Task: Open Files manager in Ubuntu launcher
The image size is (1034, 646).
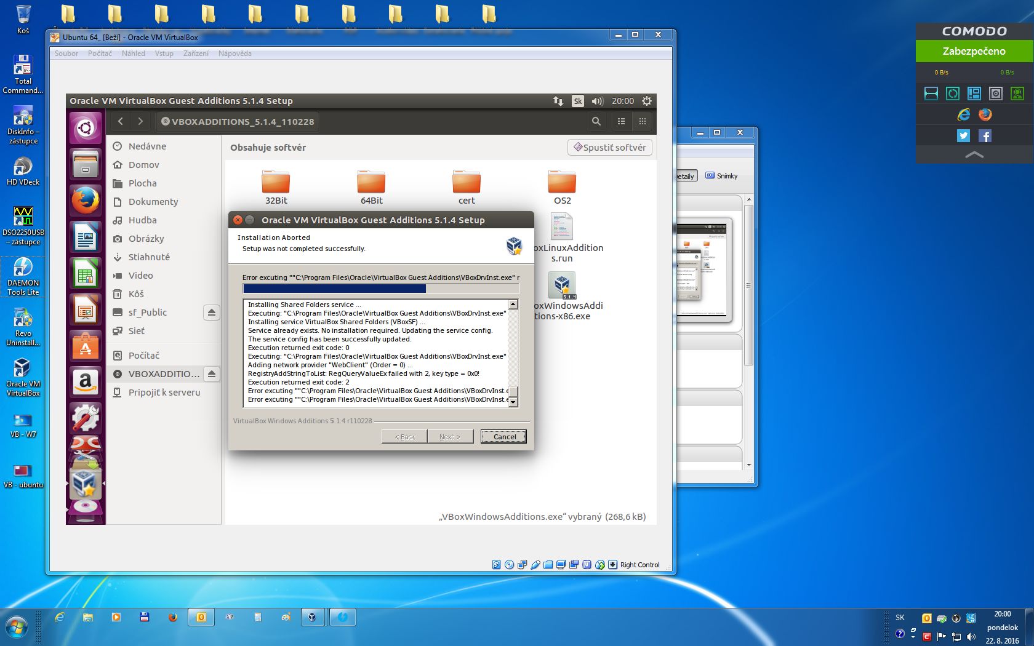Action: [x=86, y=164]
